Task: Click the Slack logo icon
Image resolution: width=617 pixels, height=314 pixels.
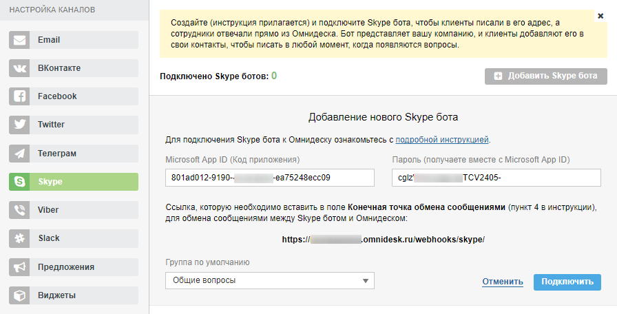Action: 19,238
